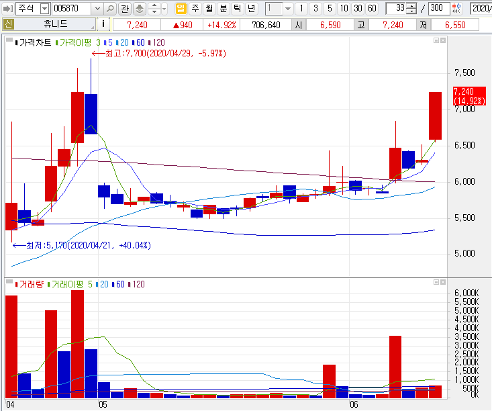492x411 pixels.
Task: Select the 월 monthly chart period
Action: (209, 8)
